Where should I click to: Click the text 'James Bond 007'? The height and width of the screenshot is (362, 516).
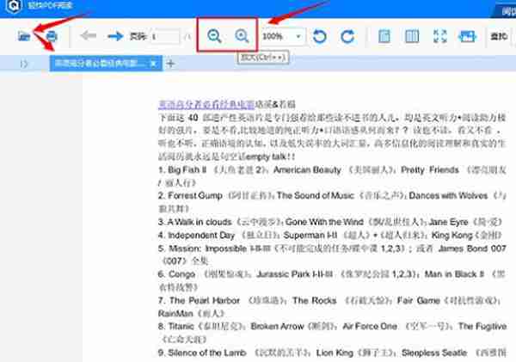pyautogui.click(x=472, y=248)
